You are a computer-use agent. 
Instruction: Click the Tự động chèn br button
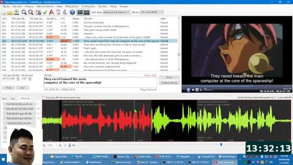169,82
